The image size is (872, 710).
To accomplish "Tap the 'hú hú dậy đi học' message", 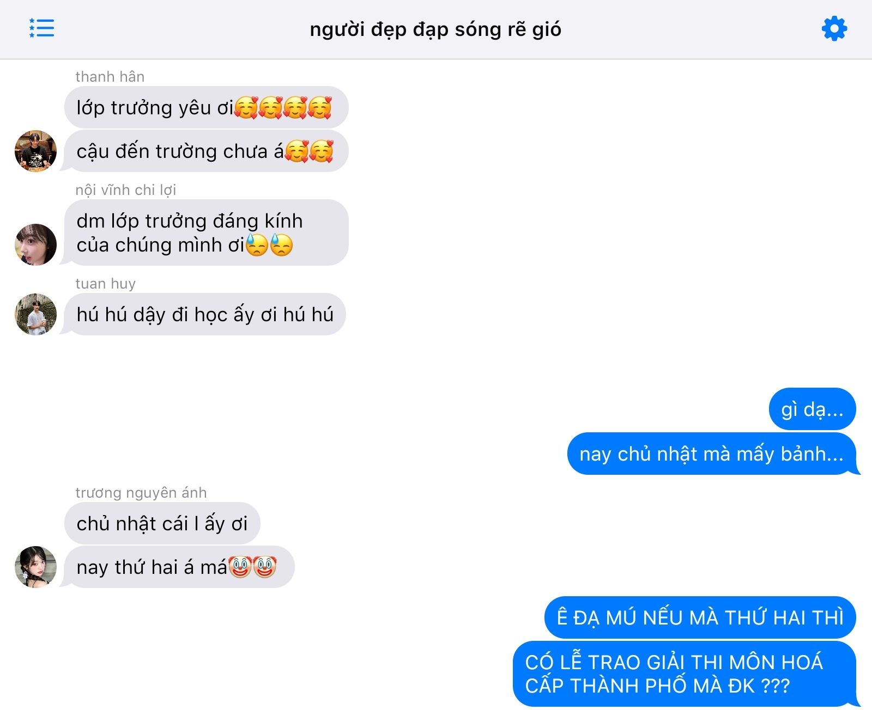I will (205, 314).
